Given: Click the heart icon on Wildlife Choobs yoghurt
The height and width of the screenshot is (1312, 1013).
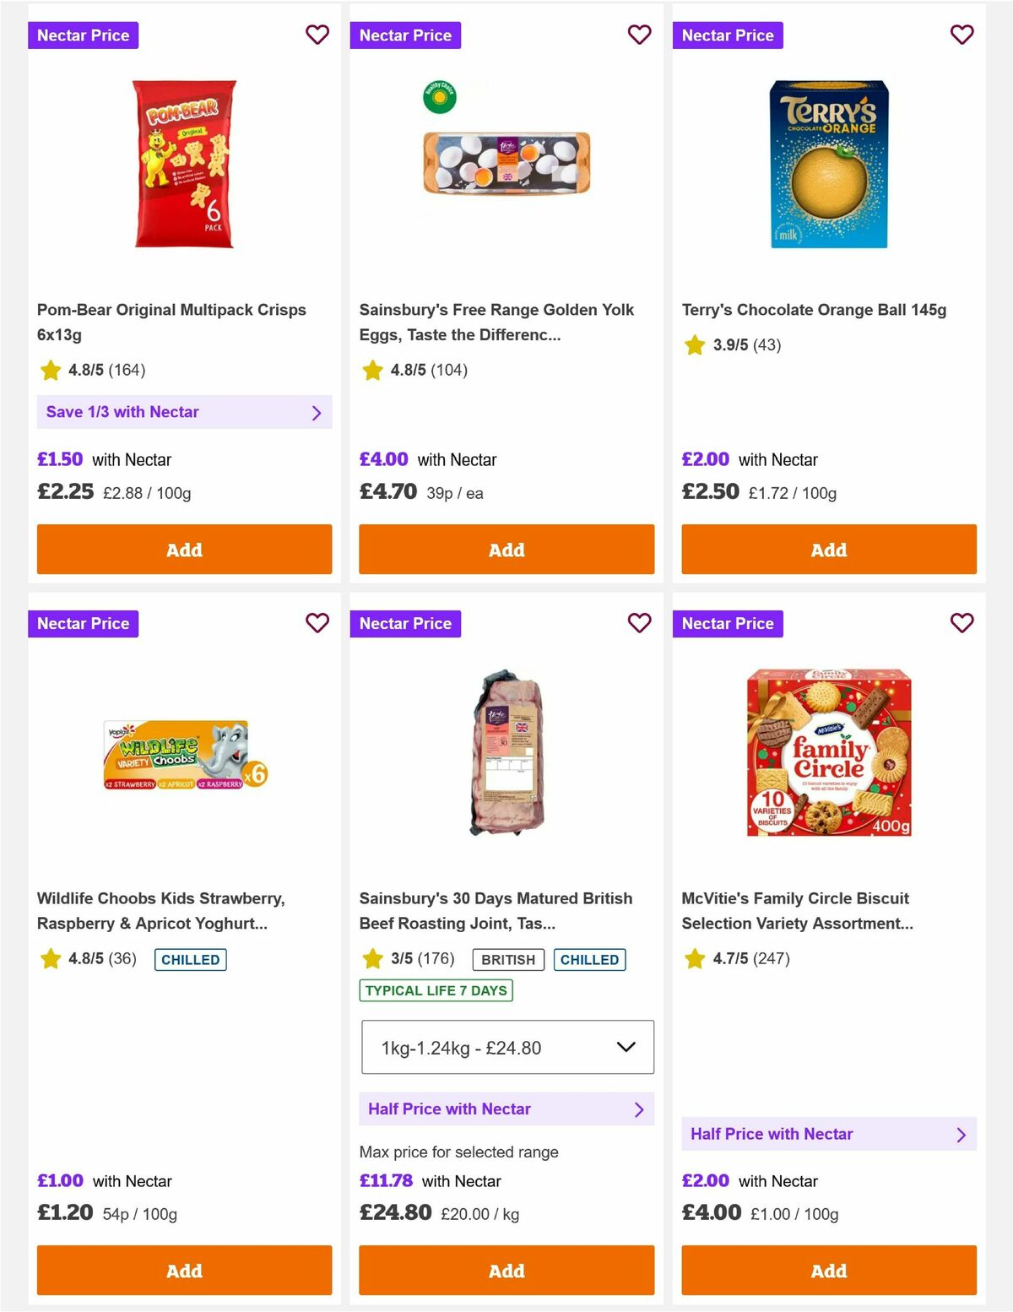Looking at the screenshot, I should [x=317, y=623].
